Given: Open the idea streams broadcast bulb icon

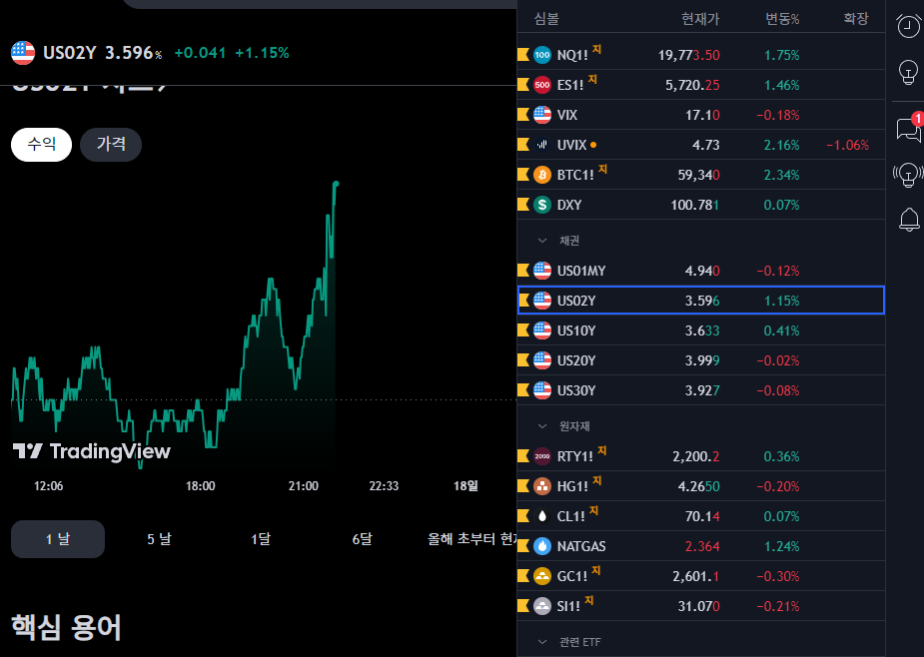Looking at the screenshot, I should (x=908, y=175).
